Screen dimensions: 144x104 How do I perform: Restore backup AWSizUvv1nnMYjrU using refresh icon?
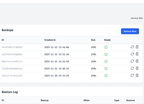pyautogui.click(x=132, y=61)
